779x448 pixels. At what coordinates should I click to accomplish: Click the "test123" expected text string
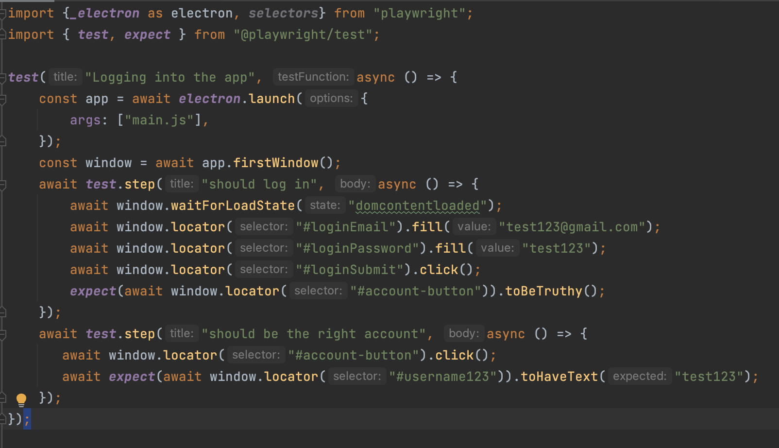tap(709, 377)
